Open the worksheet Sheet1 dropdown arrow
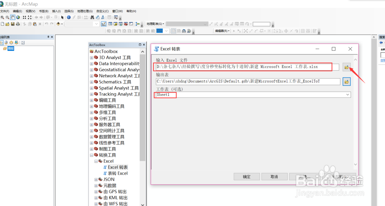The height and width of the screenshot is (206, 385). click(347, 95)
